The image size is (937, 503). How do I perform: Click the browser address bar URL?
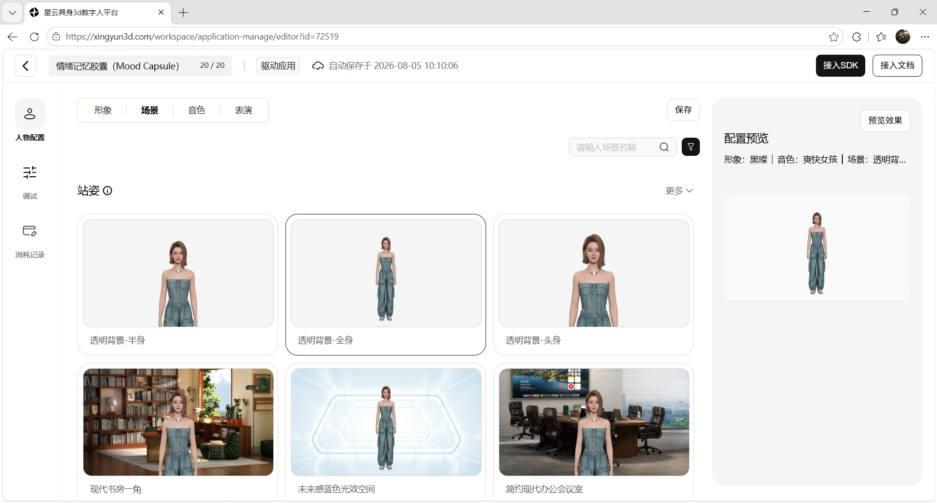pos(202,37)
